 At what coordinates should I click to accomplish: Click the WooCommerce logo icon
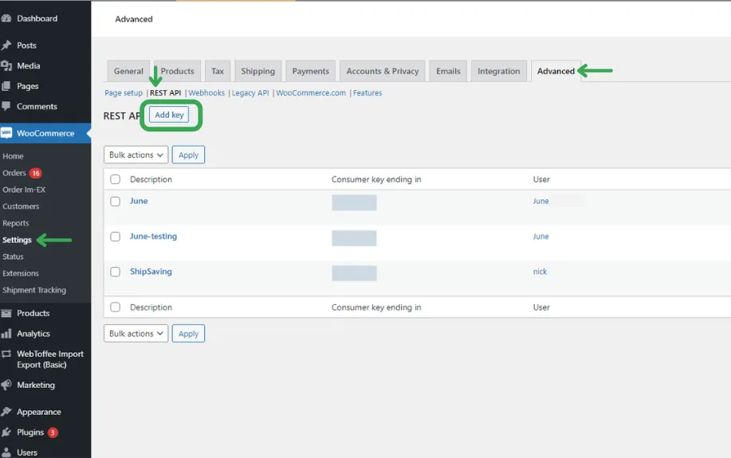click(x=6, y=133)
